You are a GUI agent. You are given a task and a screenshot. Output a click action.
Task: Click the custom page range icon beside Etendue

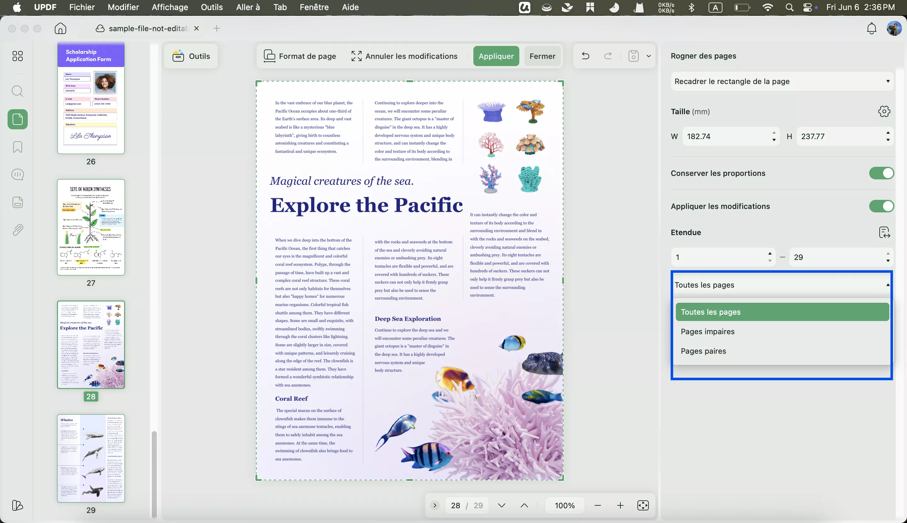[x=884, y=233]
